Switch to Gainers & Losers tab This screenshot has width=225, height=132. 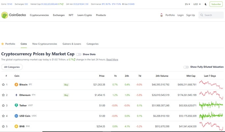click(72, 44)
